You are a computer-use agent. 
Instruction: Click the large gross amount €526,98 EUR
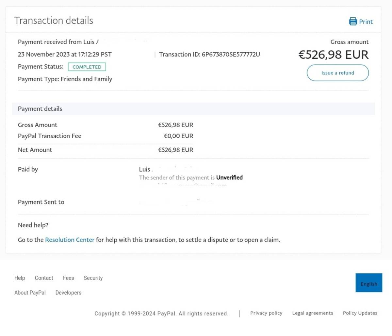333,55
